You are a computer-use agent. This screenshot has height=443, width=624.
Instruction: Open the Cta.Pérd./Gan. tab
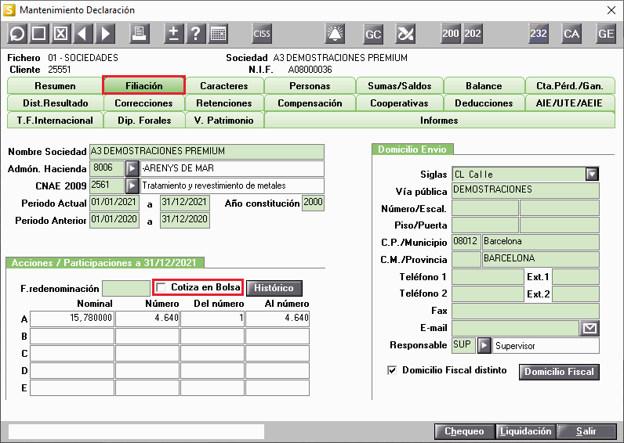(570, 86)
